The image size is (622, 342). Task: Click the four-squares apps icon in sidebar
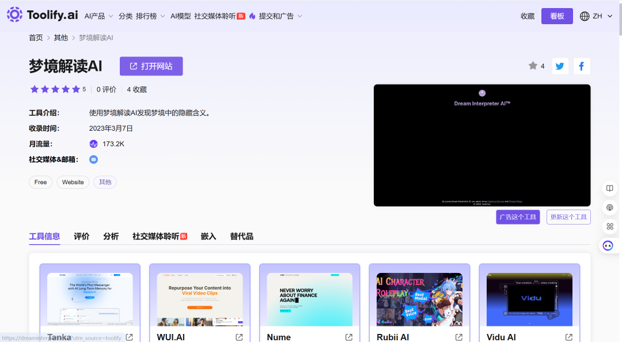pos(610,226)
